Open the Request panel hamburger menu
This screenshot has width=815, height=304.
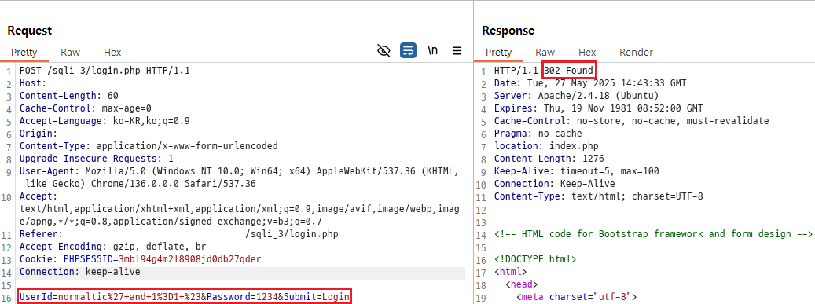point(457,51)
